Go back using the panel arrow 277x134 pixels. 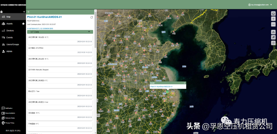tap(29, 12)
